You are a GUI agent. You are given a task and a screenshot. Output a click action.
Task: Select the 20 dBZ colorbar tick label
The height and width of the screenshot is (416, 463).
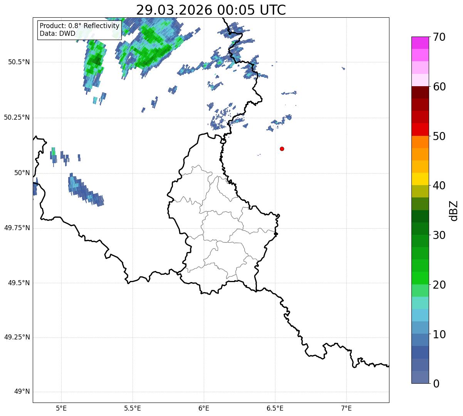(x=439, y=285)
